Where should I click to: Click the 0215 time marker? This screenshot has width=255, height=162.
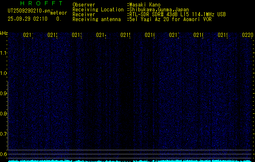(125, 35)
